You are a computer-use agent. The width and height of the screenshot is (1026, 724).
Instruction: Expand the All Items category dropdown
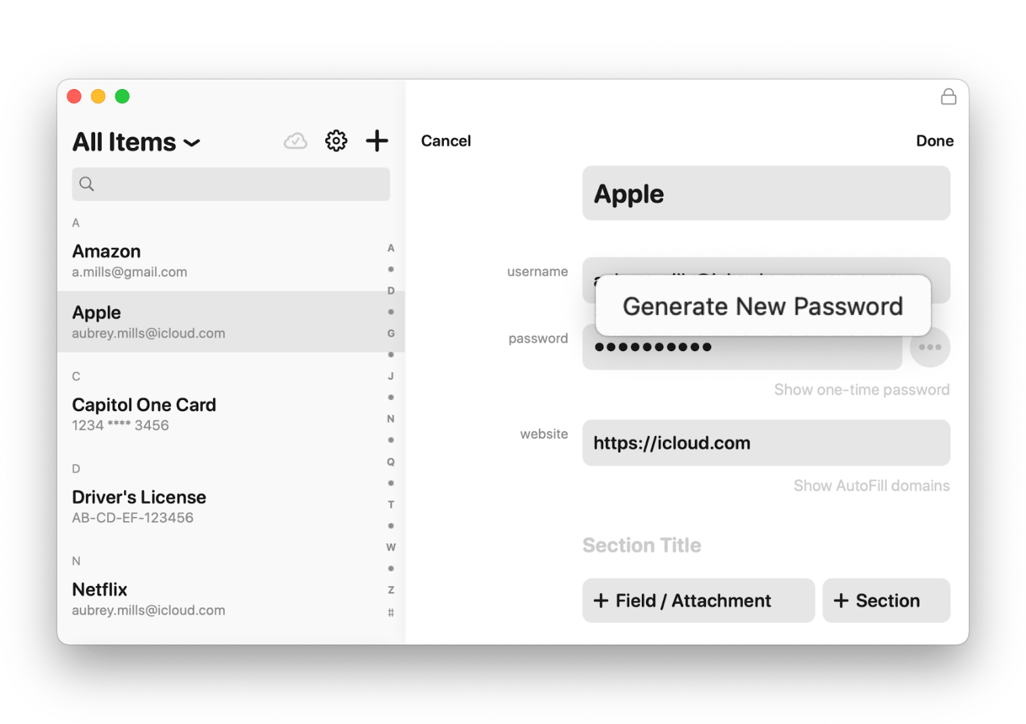pos(136,142)
